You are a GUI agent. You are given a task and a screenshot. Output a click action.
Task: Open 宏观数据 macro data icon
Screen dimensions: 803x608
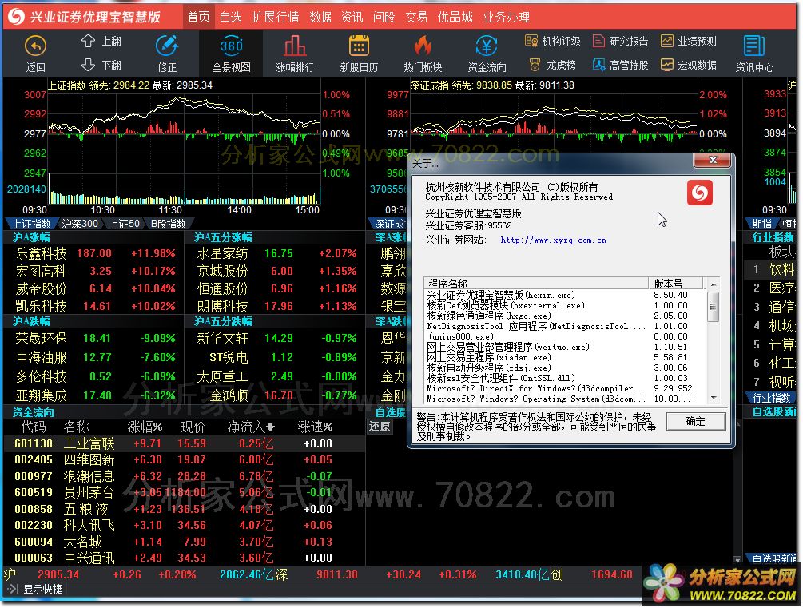667,65
